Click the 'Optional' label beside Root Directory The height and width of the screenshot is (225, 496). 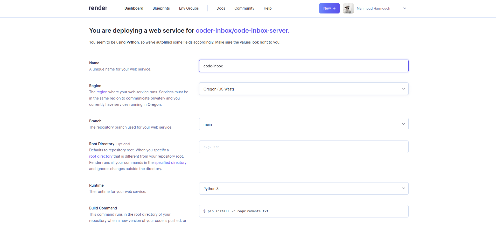pos(123,144)
